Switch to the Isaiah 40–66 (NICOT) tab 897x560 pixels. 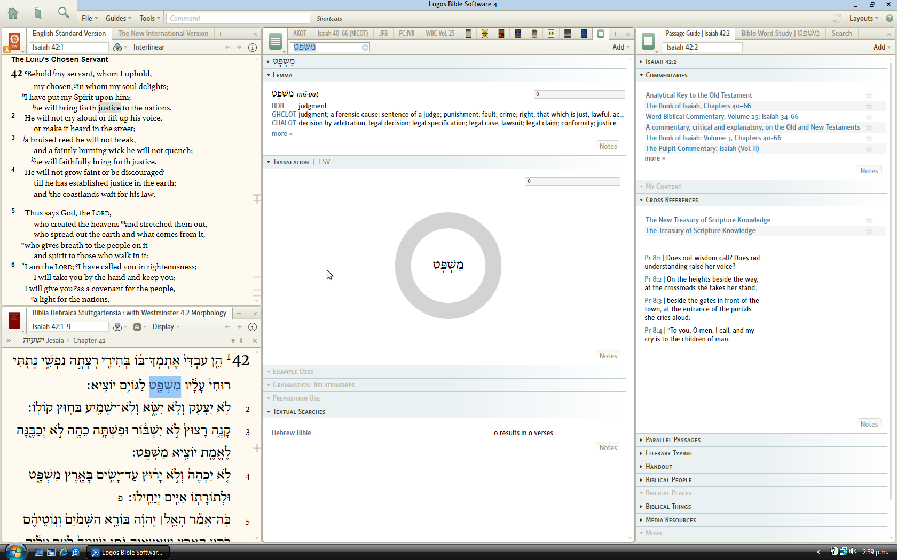[x=343, y=34]
